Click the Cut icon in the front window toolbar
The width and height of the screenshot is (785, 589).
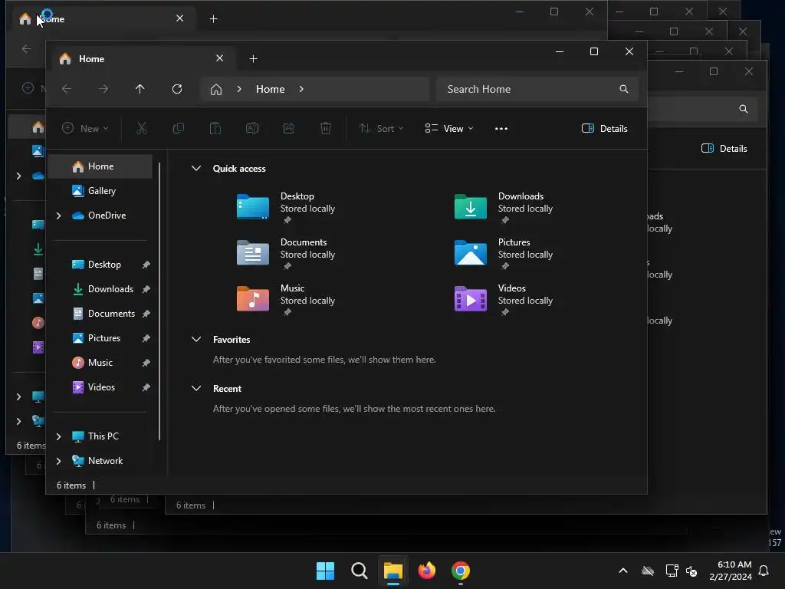(x=142, y=129)
